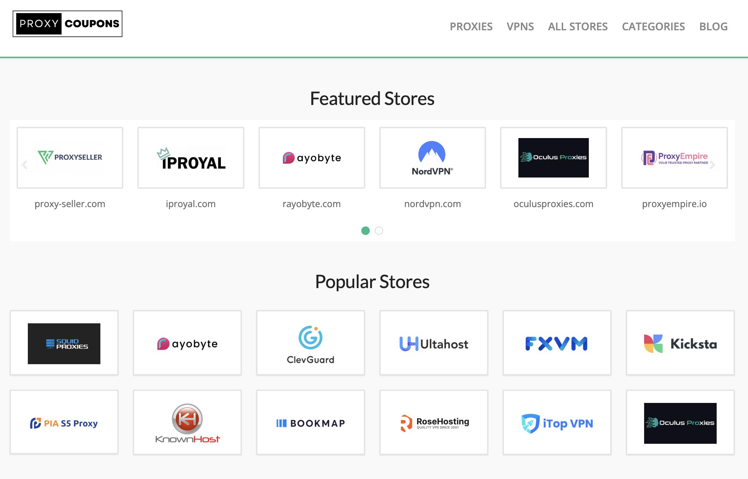Open the Blog page
This screenshot has width=748, height=479.
713,26
